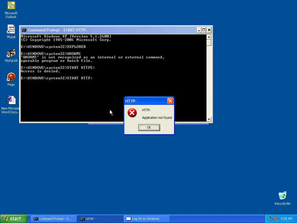Select the MyPal 68 raccoon icon
This screenshot has width=297, height=223.
[x=11, y=55]
